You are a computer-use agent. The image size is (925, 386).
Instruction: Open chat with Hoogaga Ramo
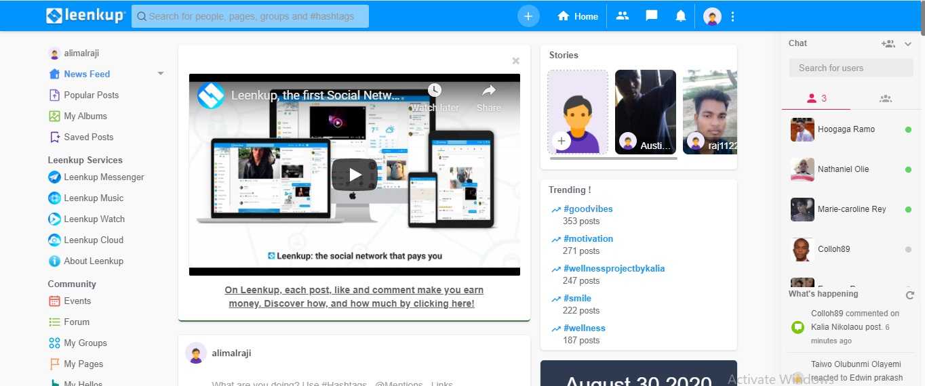[850, 129]
